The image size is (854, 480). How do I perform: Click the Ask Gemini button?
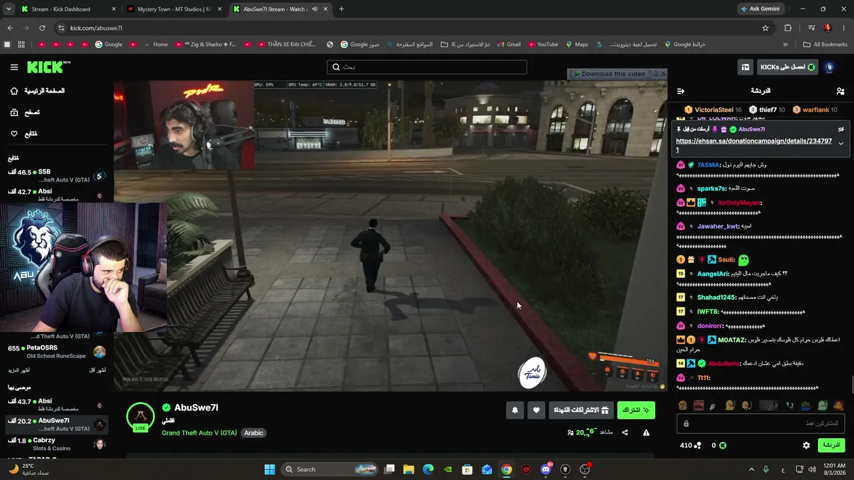pos(760,9)
